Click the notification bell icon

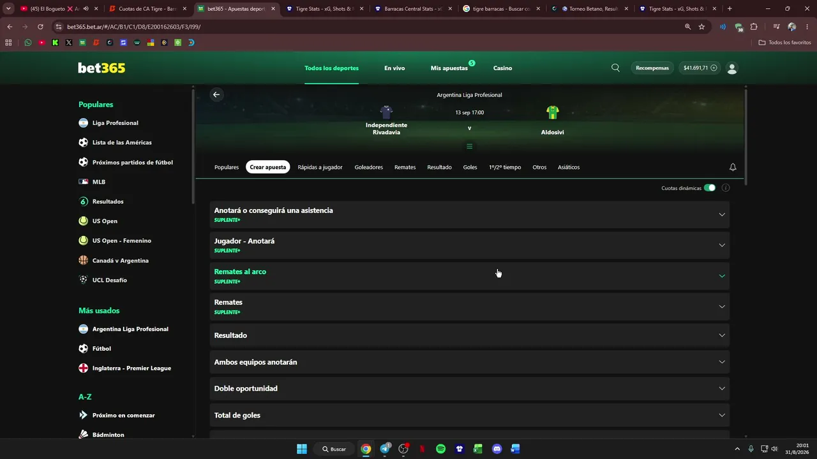pos(733,167)
